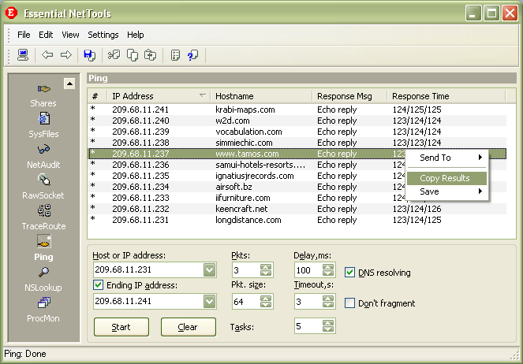Open the Settings menu
The width and height of the screenshot is (523, 364).
(x=103, y=35)
